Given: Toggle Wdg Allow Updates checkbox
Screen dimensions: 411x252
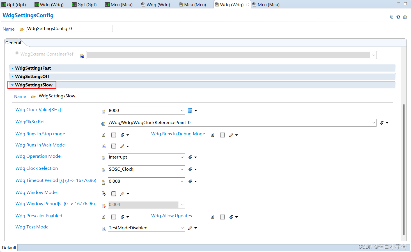Looking at the screenshot, I should 222,217.
